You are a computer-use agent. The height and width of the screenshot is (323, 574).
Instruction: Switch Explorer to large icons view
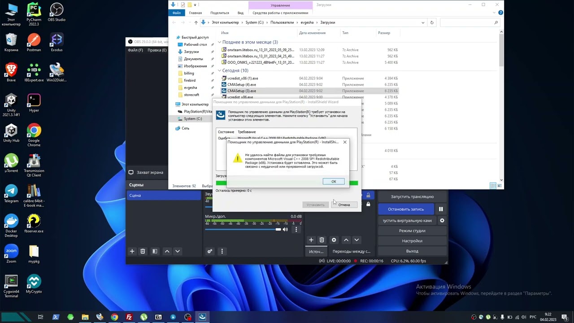(x=499, y=186)
